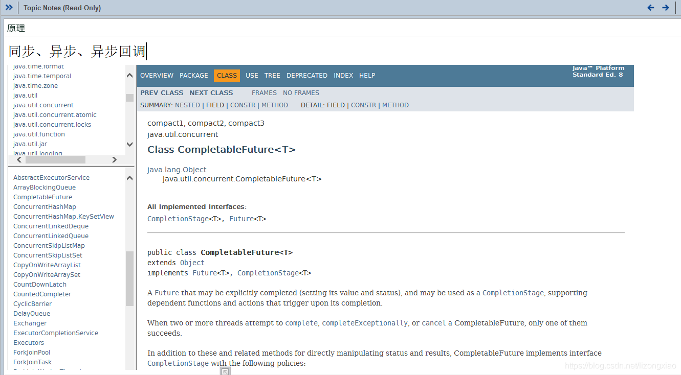Open the DEPRECATED page in navbar
Viewport: 681px width, 375px height.
click(307, 75)
